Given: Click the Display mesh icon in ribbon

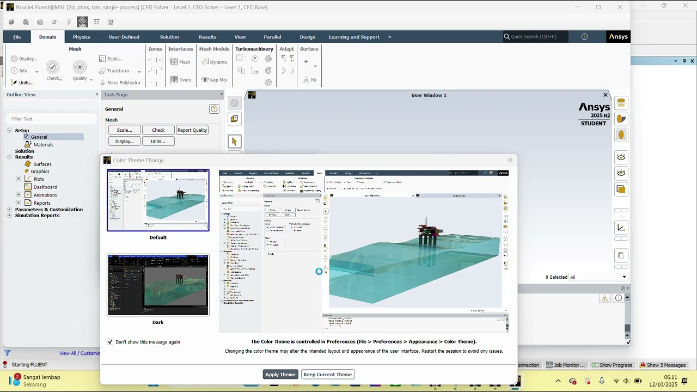Looking at the screenshot, I should [x=14, y=59].
